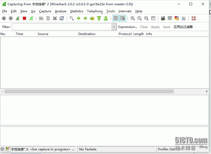Jump to last packet icon
211x154 pixels.
click(106, 18)
